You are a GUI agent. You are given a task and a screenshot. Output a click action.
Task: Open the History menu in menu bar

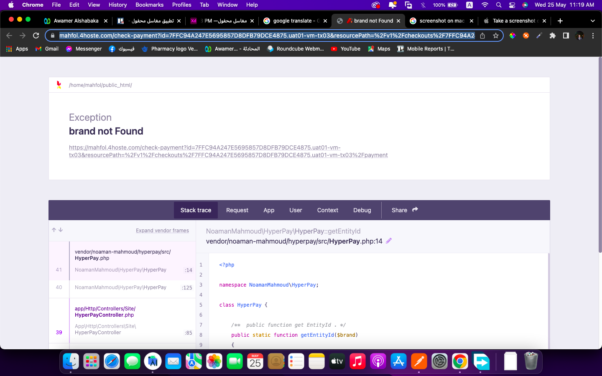pyautogui.click(x=117, y=5)
